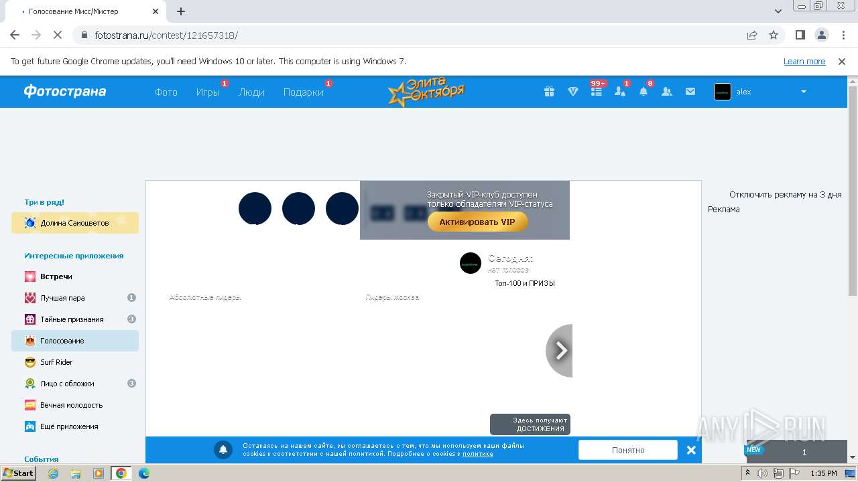Click the gift box icon in header

[x=549, y=92]
